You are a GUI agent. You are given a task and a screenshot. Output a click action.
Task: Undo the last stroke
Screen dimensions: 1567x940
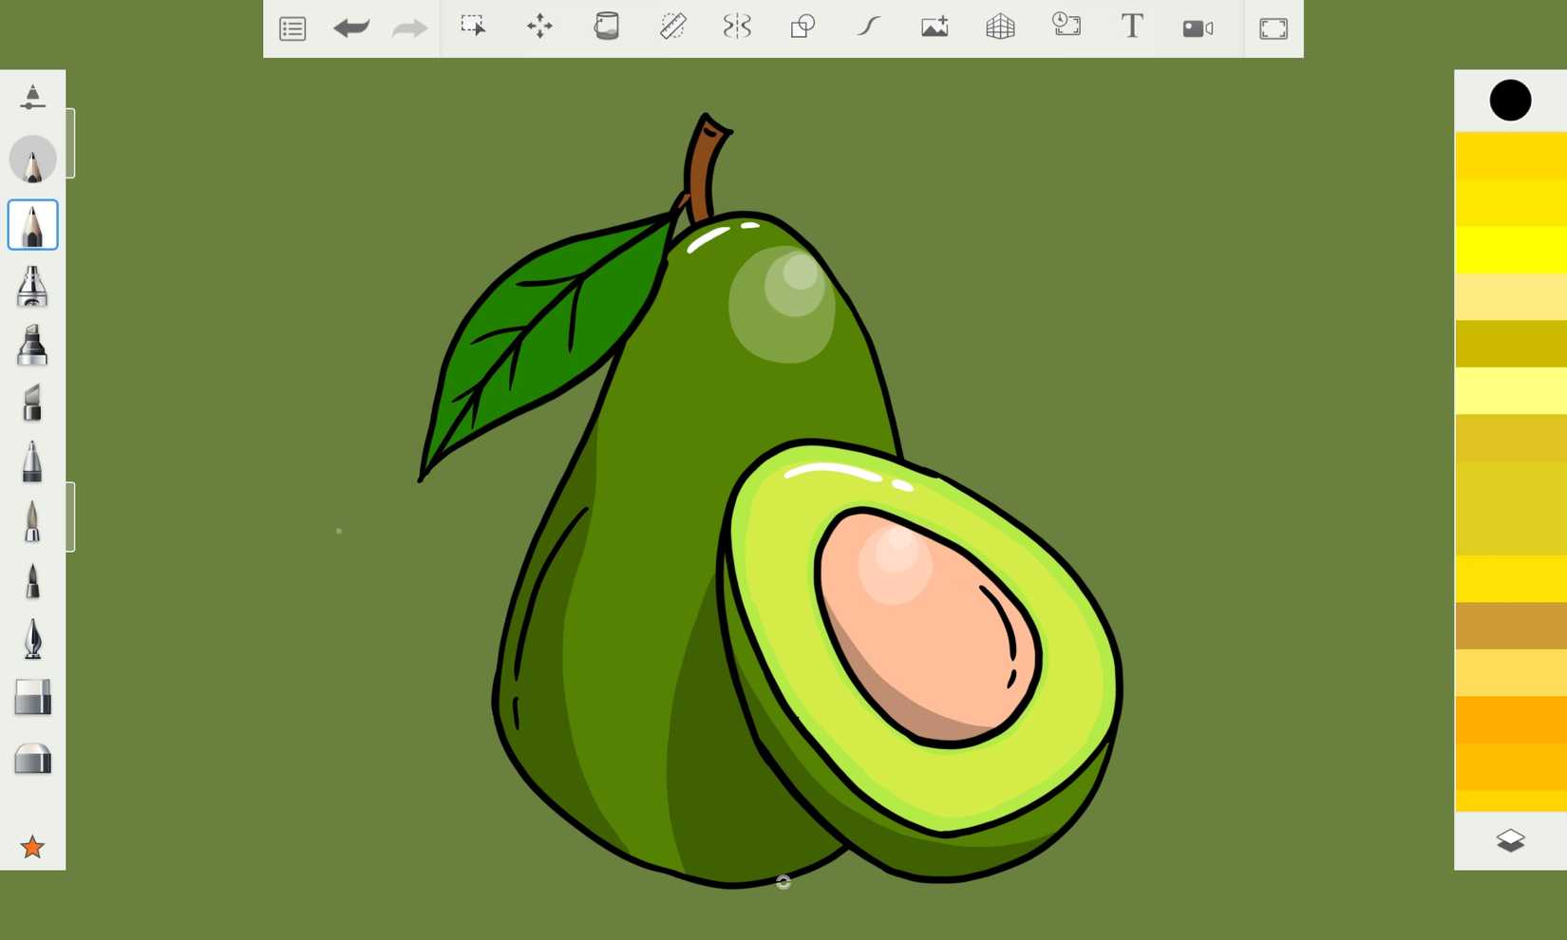coord(350,28)
